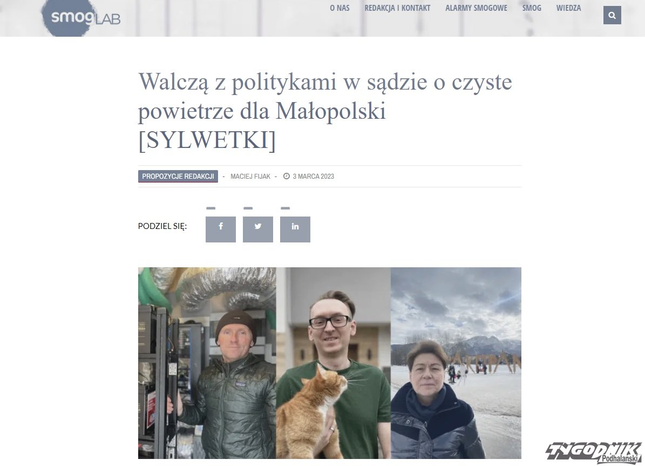Click the PROPOZYCJE REDAKCJI category tag
Image resolution: width=645 pixels, height=466 pixels.
[178, 176]
